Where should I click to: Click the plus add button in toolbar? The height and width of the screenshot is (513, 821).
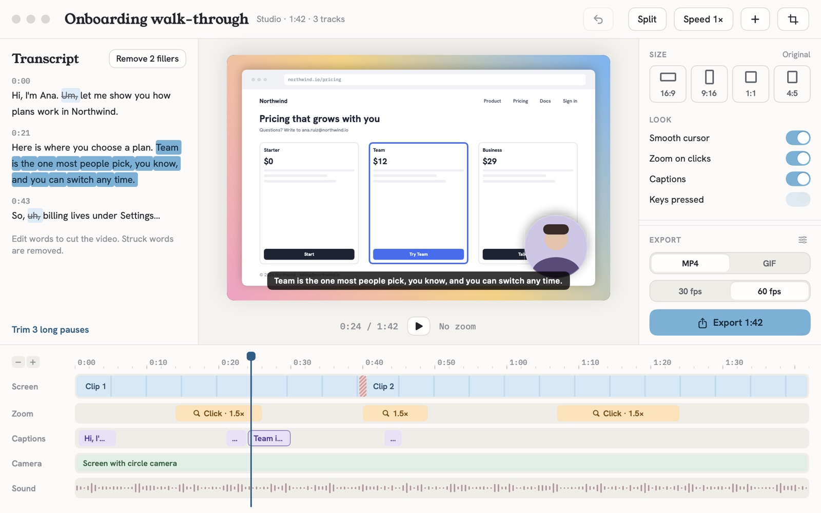(755, 19)
